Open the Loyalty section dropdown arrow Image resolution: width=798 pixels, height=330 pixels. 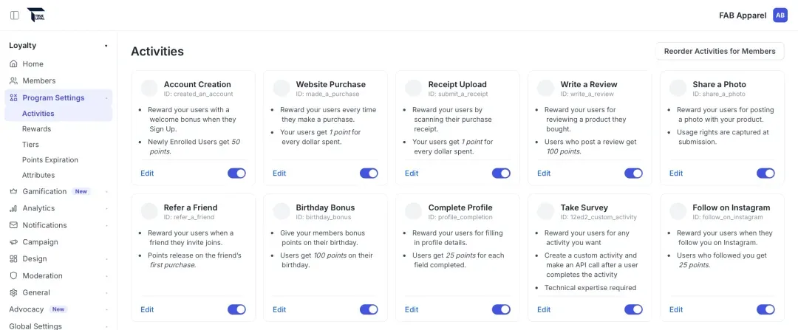pos(106,46)
